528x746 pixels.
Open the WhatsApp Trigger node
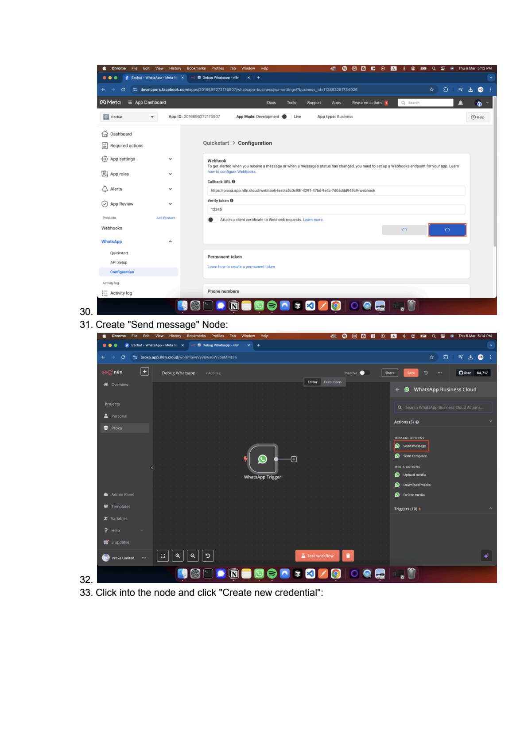tap(263, 459)
